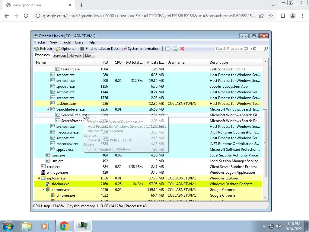Switch to the Network tab

click(75, 56)
